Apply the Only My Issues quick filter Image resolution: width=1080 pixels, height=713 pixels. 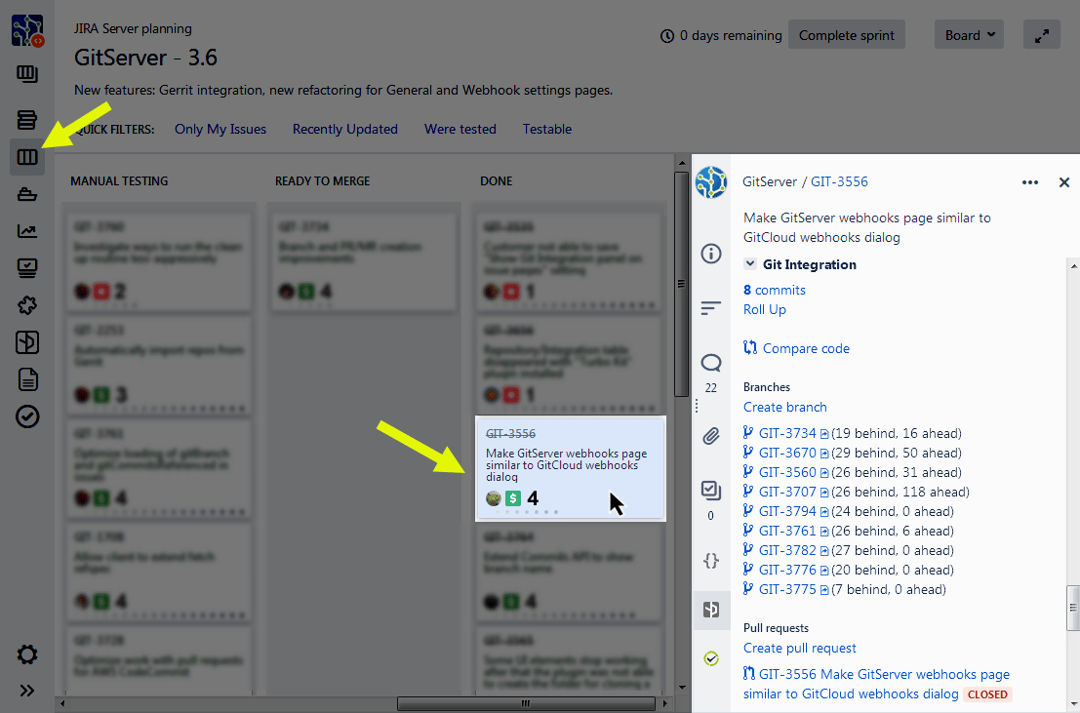(x=220, y=129)
